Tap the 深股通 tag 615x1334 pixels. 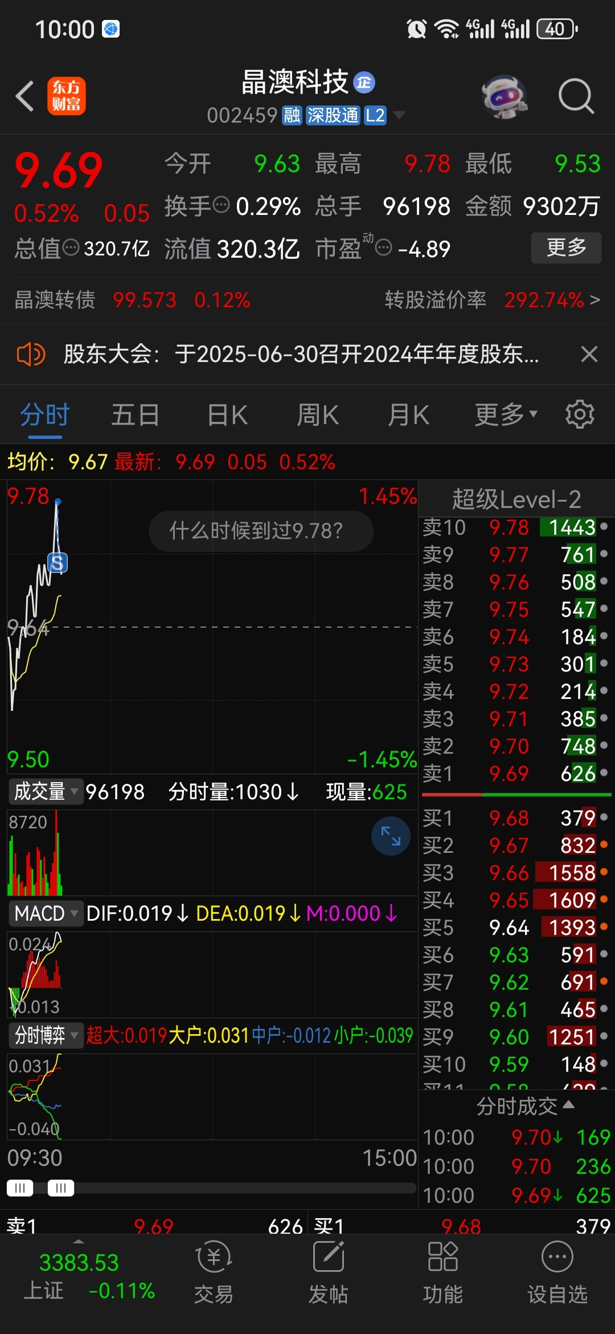[333, 116]
